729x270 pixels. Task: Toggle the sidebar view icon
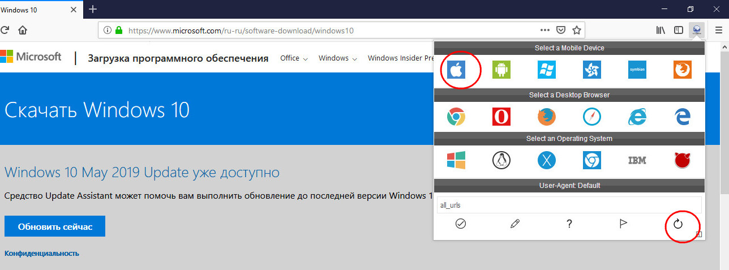point(678,30)
